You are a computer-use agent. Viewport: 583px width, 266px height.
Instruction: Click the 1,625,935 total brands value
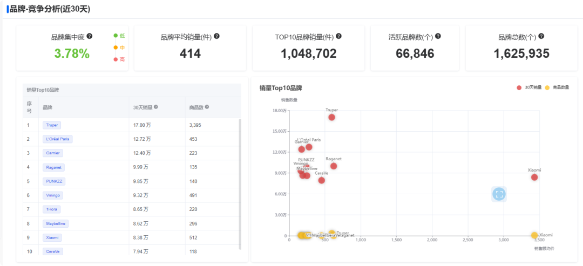click(x=521, y=54)
